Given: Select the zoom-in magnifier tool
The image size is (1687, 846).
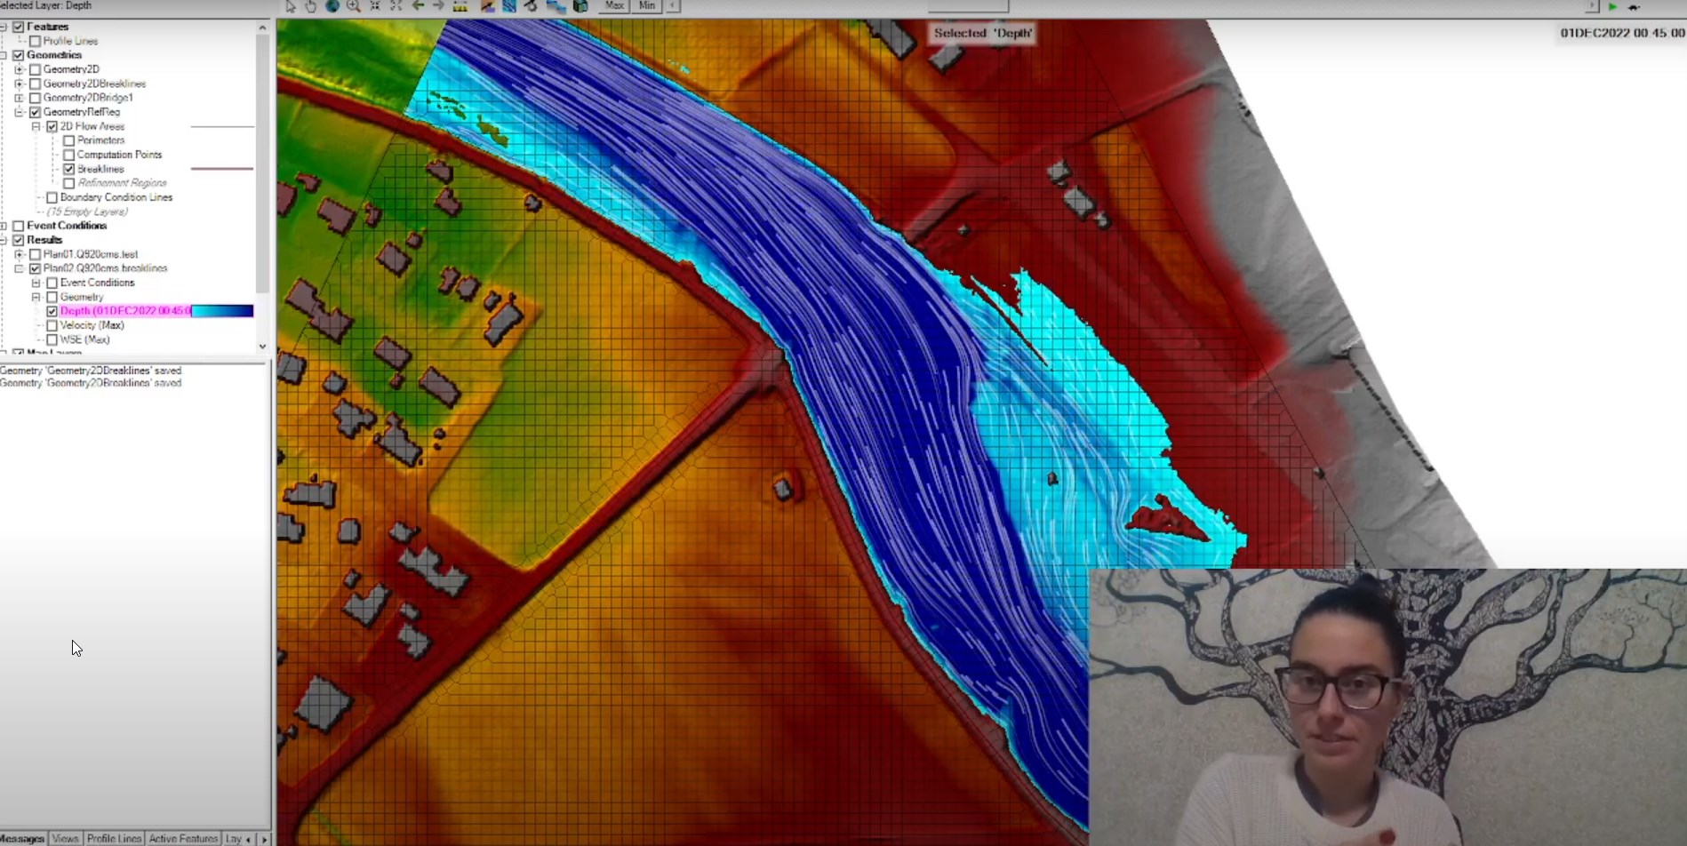Looking at the screenshot, I should tap(354, 6).
